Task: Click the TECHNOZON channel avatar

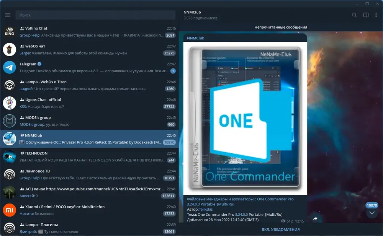Action: pyautogui.click(x=9, y=156)
